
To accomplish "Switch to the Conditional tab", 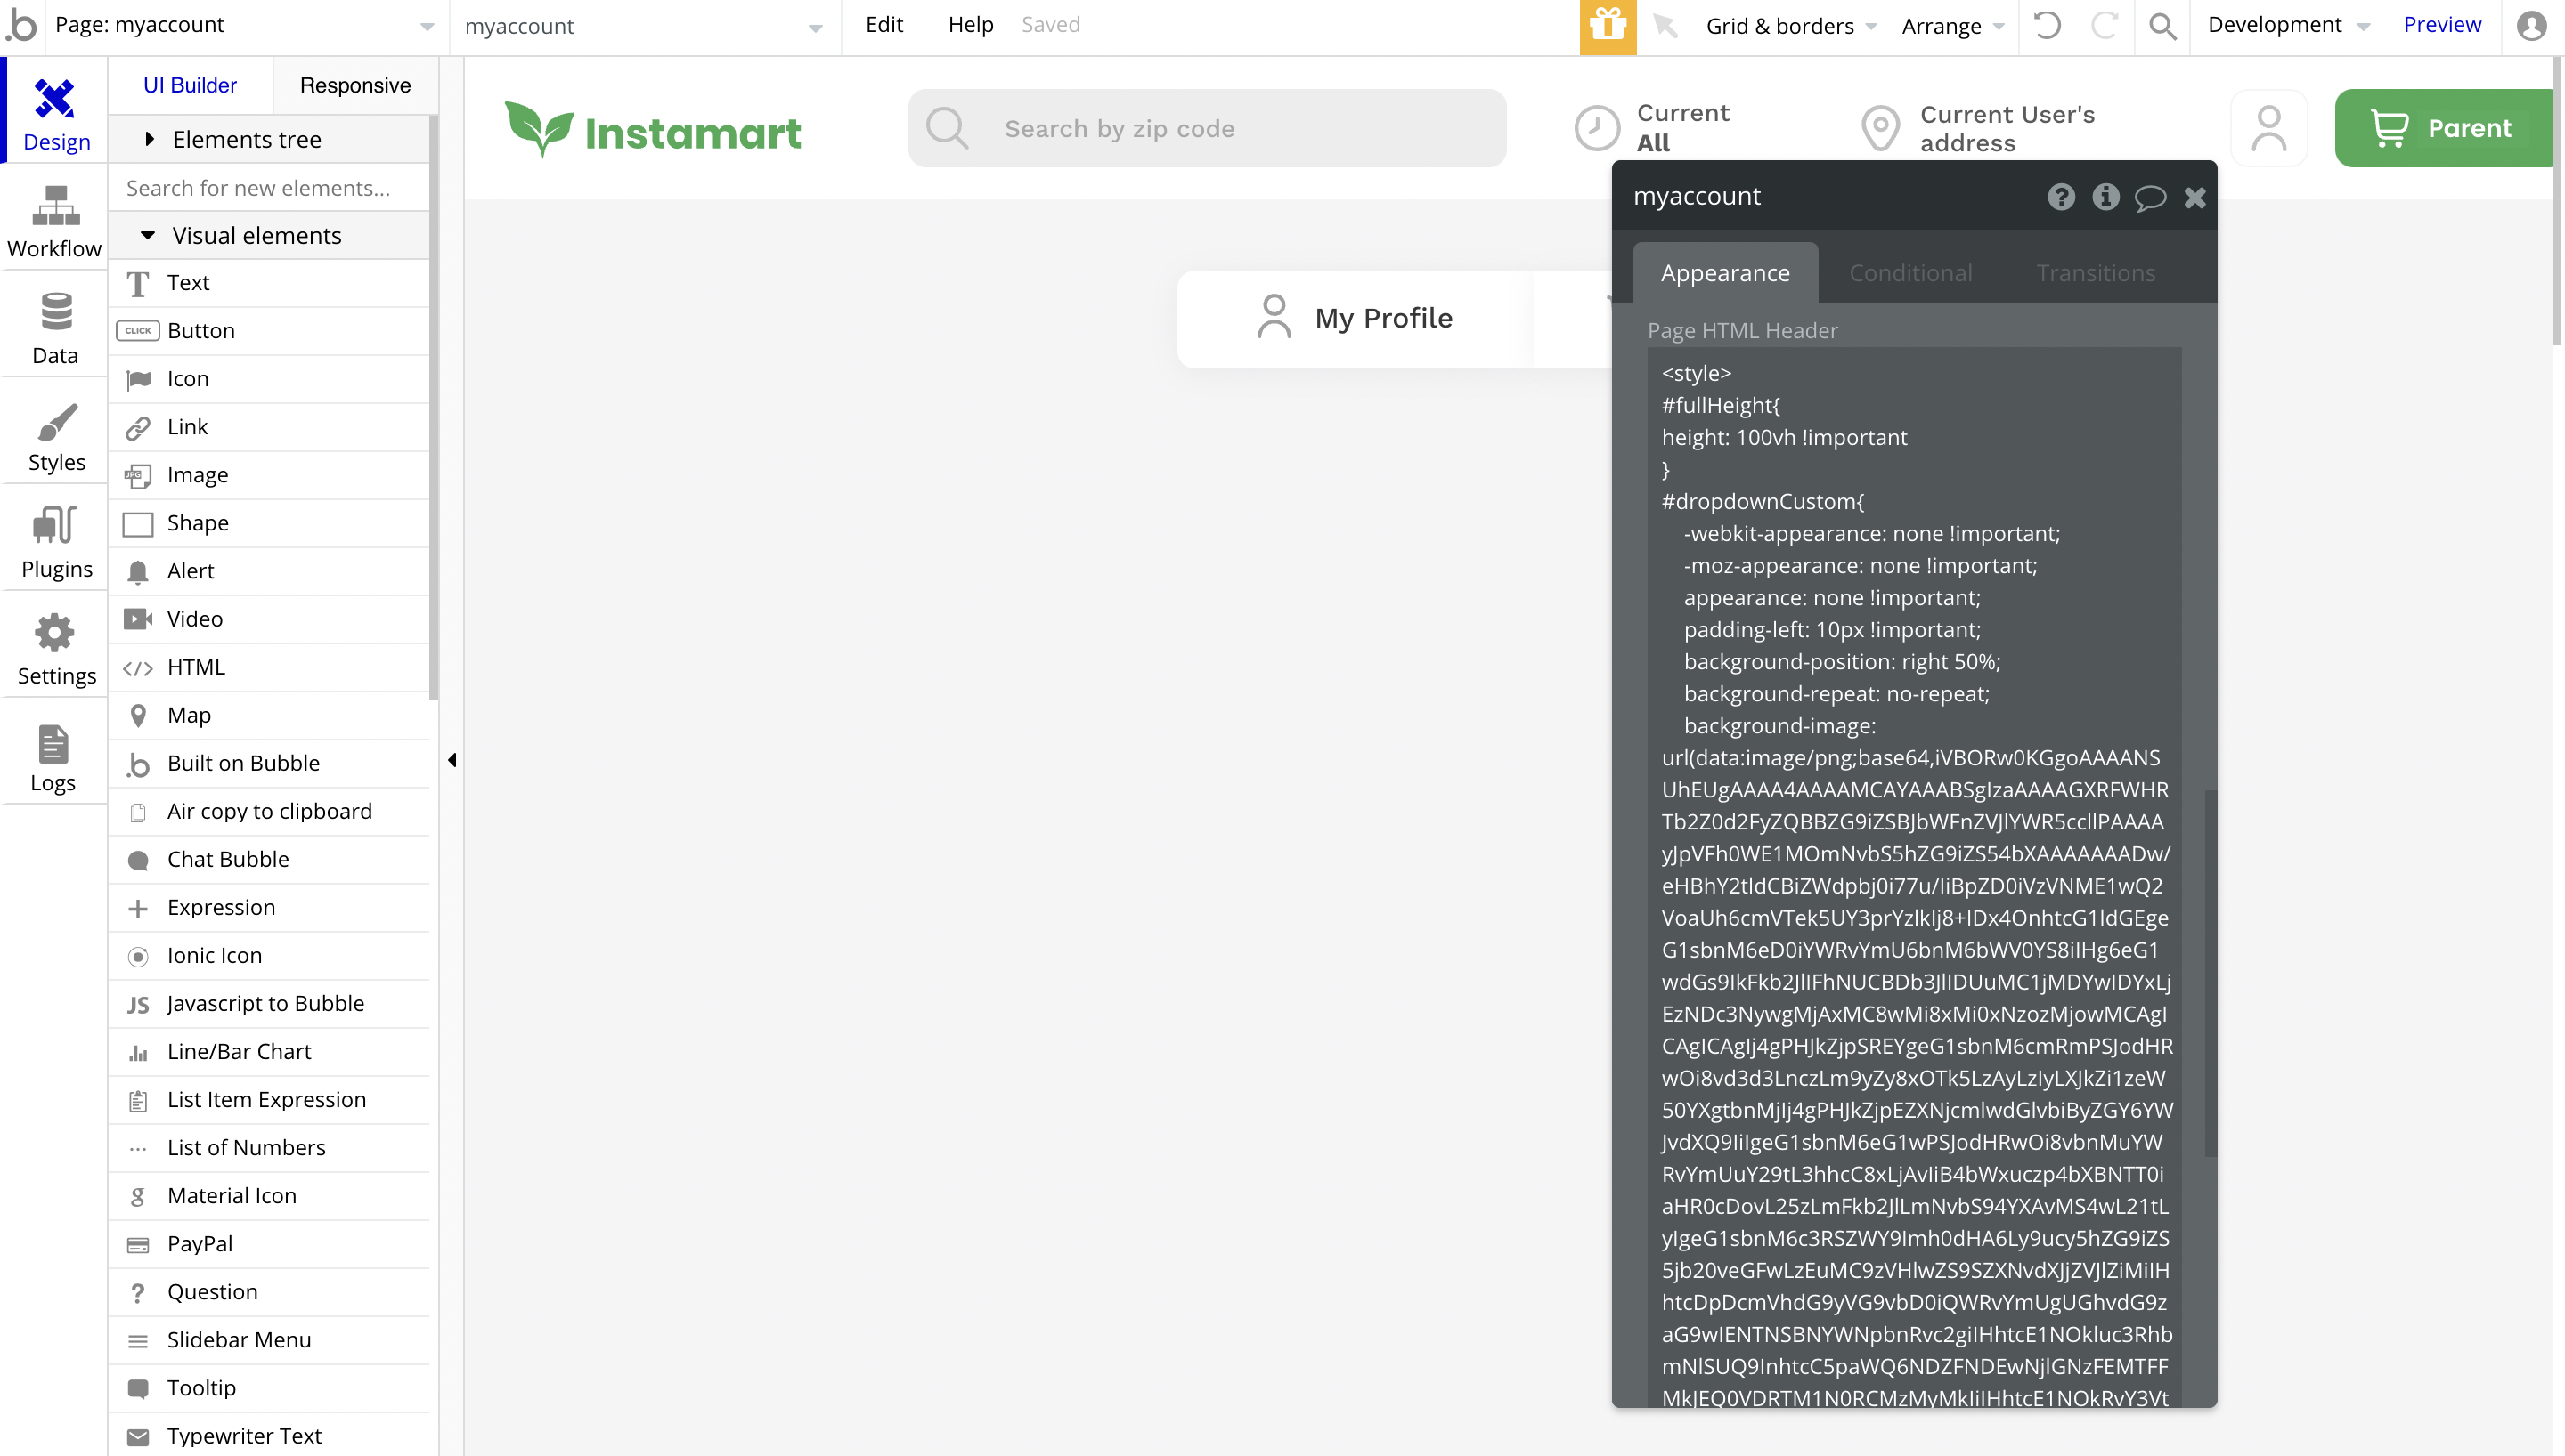I will (x=1909, y=273).
